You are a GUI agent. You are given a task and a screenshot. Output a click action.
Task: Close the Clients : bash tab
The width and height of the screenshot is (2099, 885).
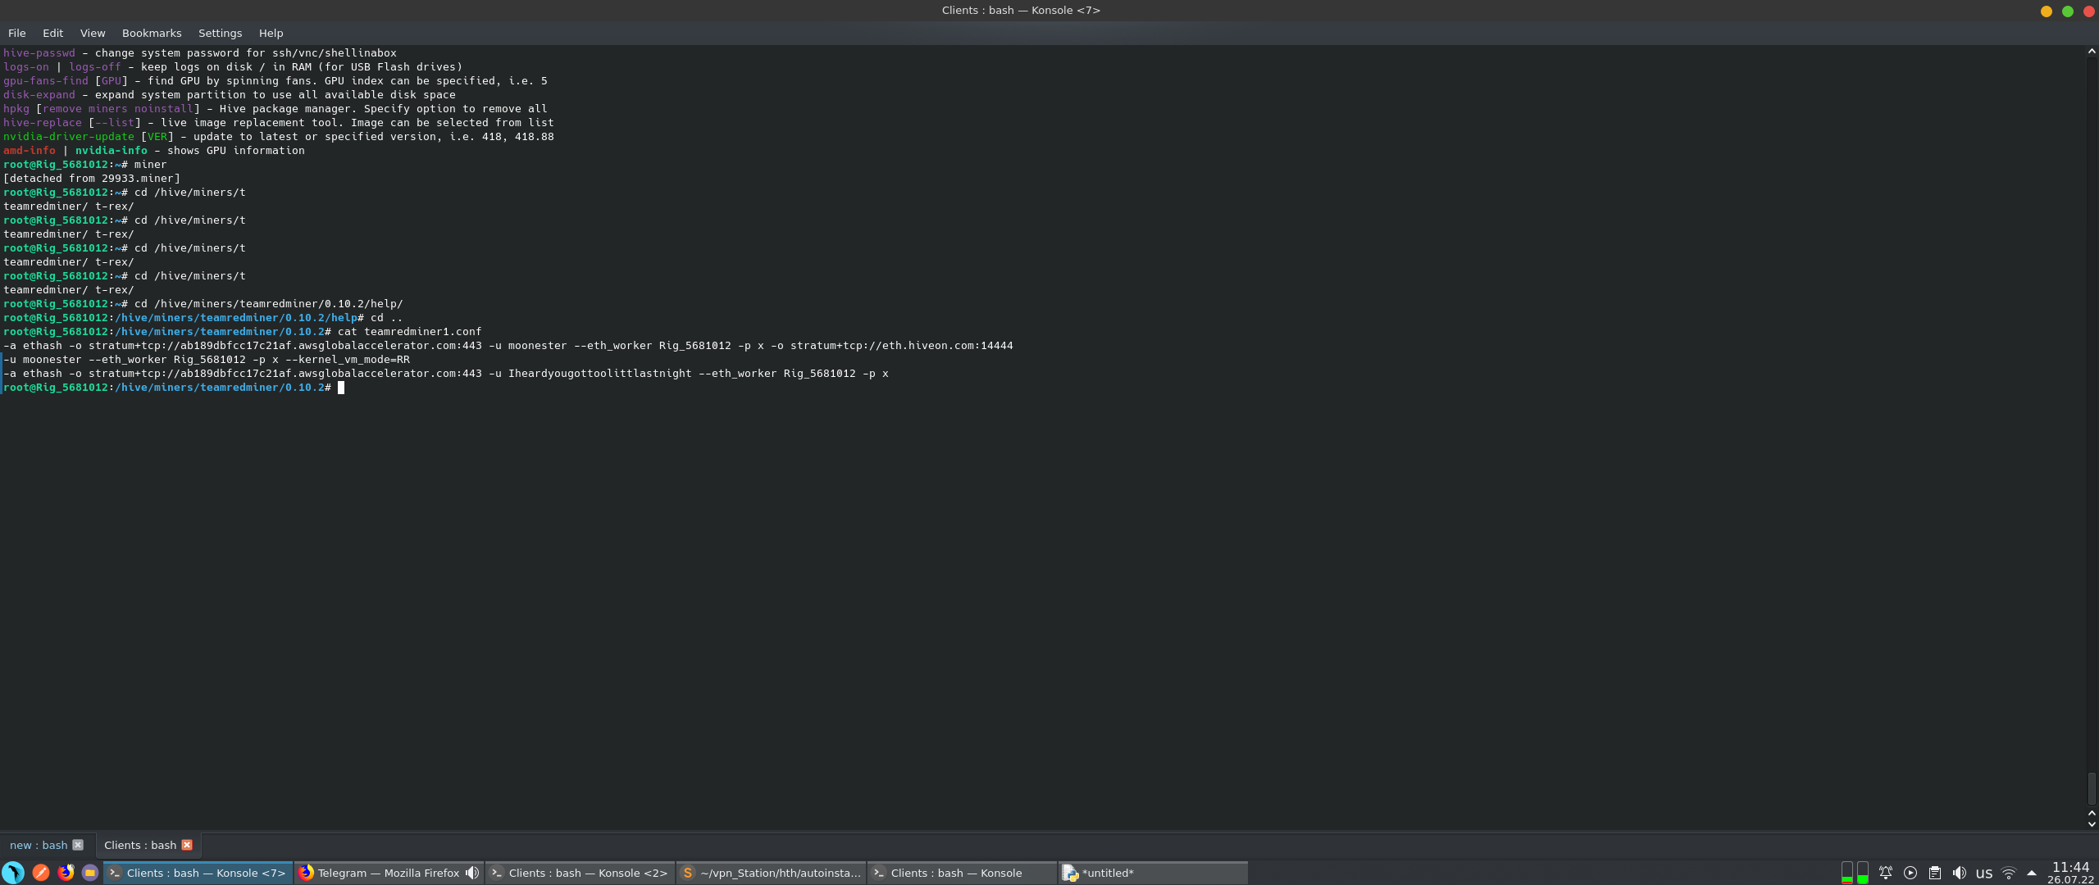(186, 845)
